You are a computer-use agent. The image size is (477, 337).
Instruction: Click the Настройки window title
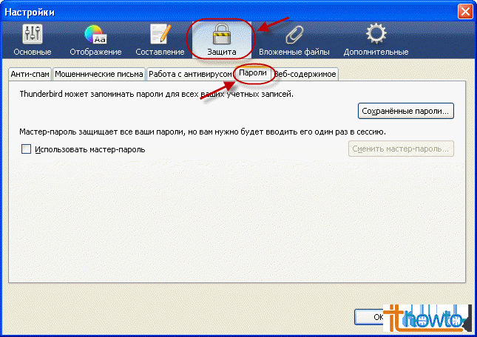coord(30,12)
